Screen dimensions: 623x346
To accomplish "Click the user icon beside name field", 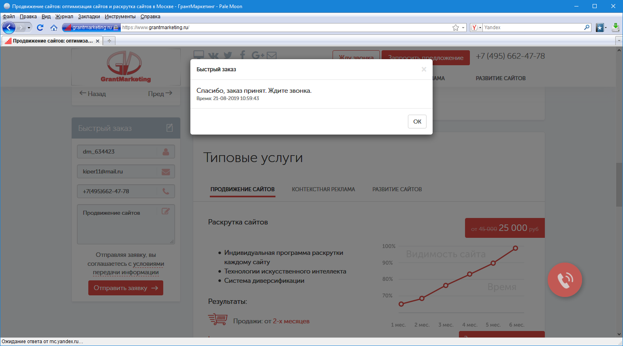I will tap(166, 152).
